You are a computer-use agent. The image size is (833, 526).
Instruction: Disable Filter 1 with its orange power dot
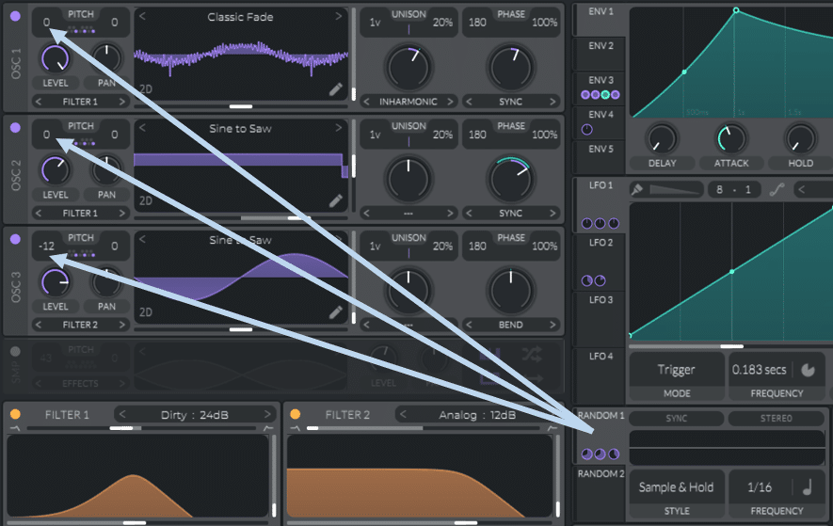pyautogui.click(x=15, y=414)
